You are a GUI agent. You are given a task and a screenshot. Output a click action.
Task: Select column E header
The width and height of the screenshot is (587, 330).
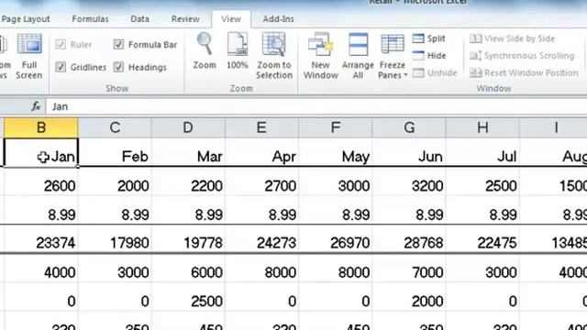[261, 127]
